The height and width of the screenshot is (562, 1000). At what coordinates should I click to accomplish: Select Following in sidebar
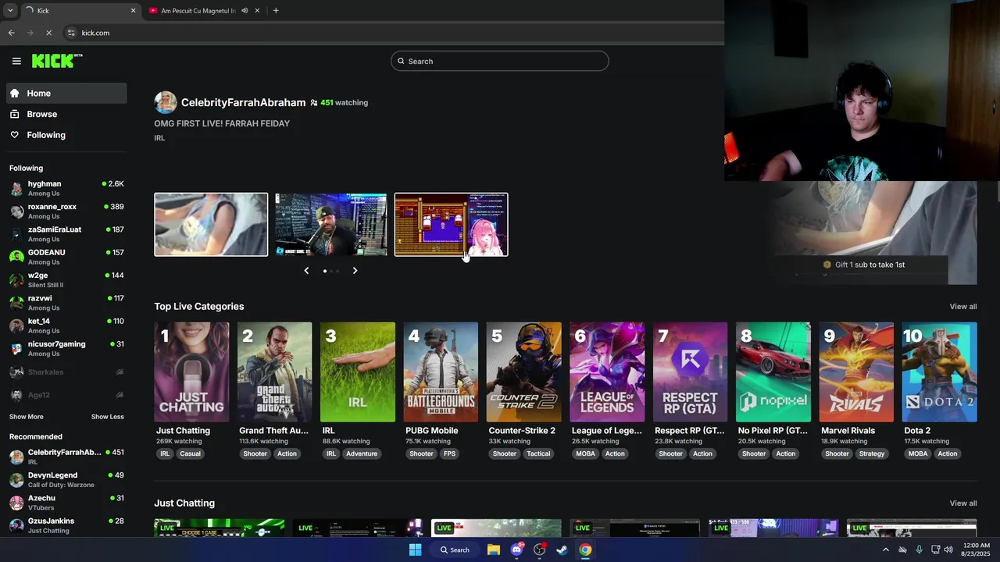66,135
